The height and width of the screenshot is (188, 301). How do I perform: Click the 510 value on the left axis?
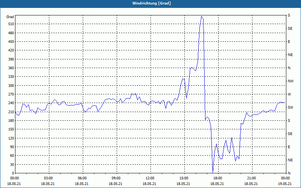click(11, 24)
